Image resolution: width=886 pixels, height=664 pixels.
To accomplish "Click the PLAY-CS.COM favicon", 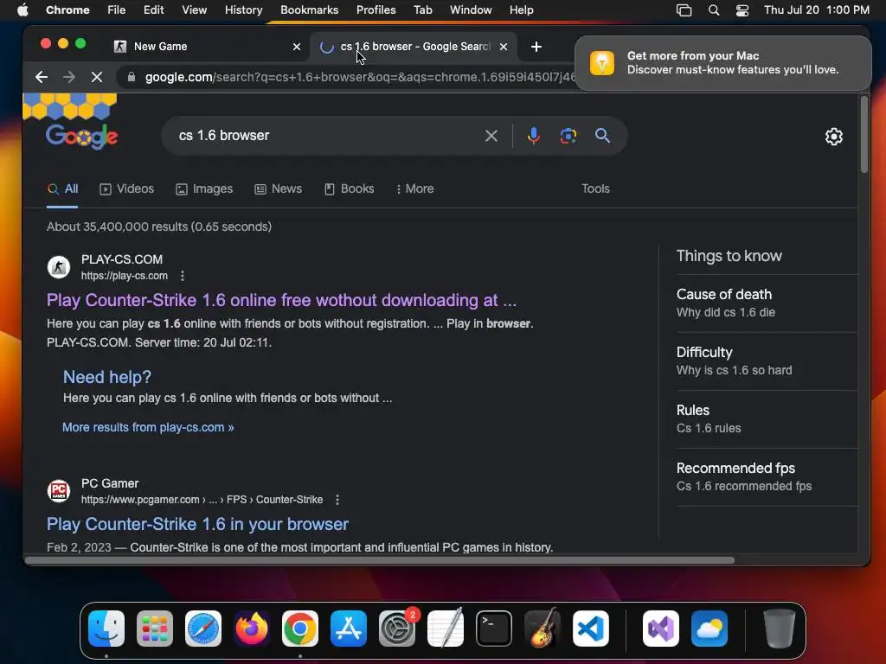I will pos(59,267).
